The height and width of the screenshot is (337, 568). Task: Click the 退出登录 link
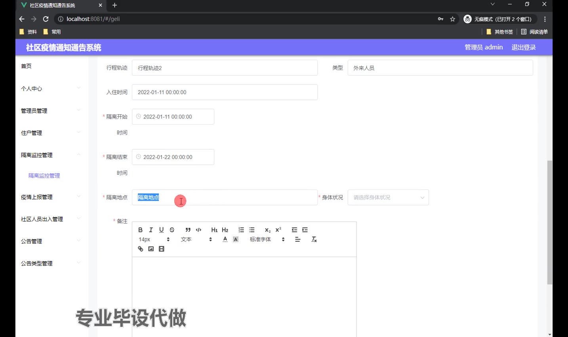tap(523, 47)
